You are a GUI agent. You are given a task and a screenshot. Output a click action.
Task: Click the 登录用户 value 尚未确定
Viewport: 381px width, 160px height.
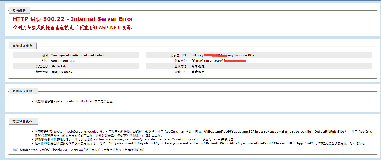[198, 72]
